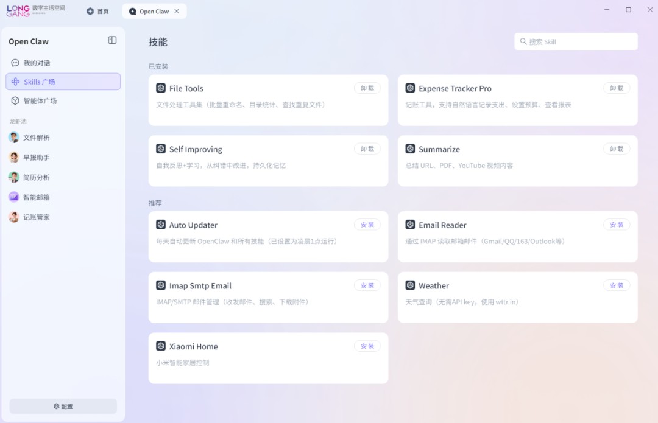Switch to the 首页 tab
Viewport: 658px width, 423px height.
tap(97, 11)
